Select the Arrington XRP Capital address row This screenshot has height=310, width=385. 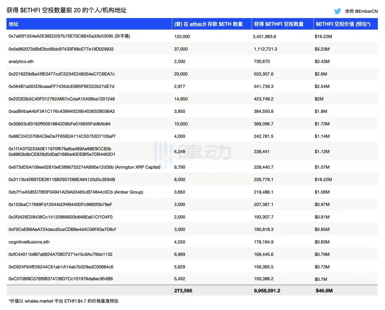[84, 167]
